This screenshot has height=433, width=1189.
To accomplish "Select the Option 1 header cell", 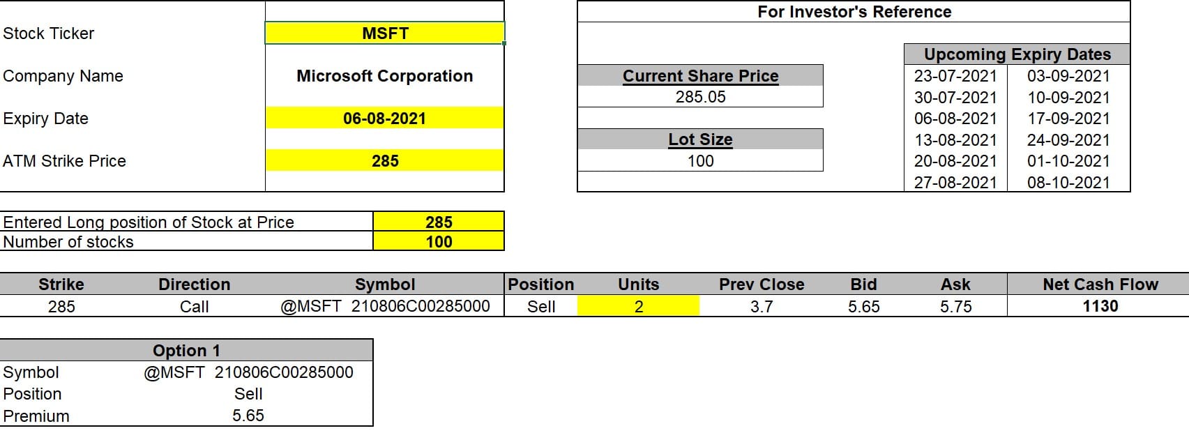I will click(x=186, y=350).
